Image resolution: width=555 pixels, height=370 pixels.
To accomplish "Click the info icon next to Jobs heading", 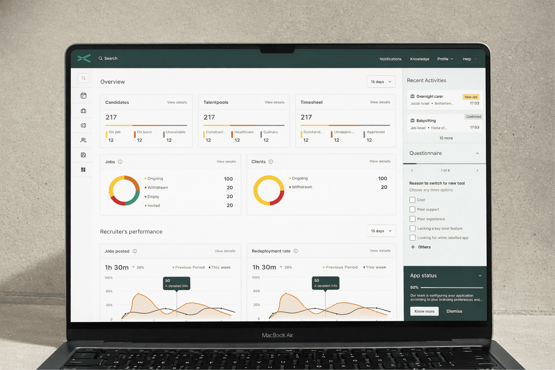I will pyautogui.click(x=120, y=162).
